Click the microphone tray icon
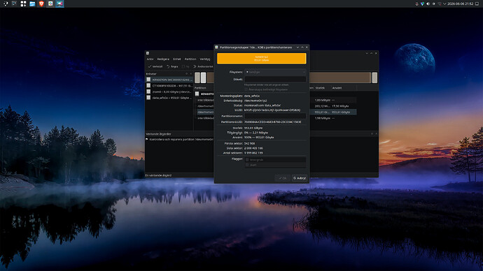 (x=416, y=3)
